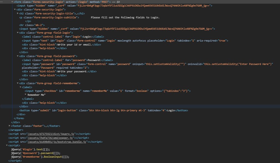
Task: Collapse the form-group field-login div
Action: tap(18, 32)
